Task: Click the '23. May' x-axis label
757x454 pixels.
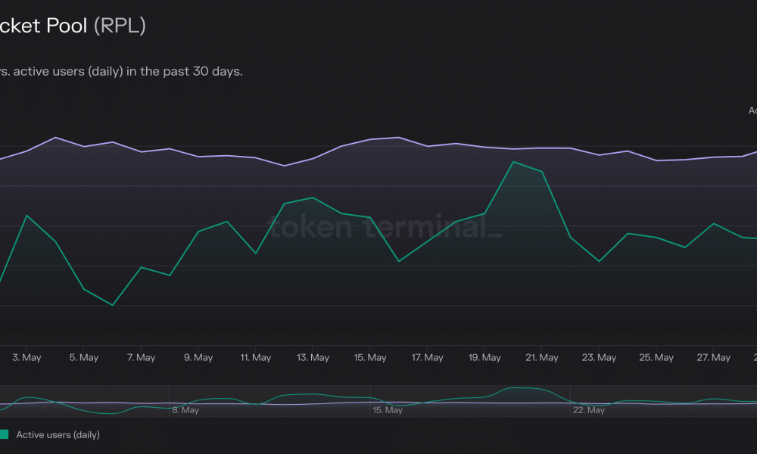Action: [599, 357]
